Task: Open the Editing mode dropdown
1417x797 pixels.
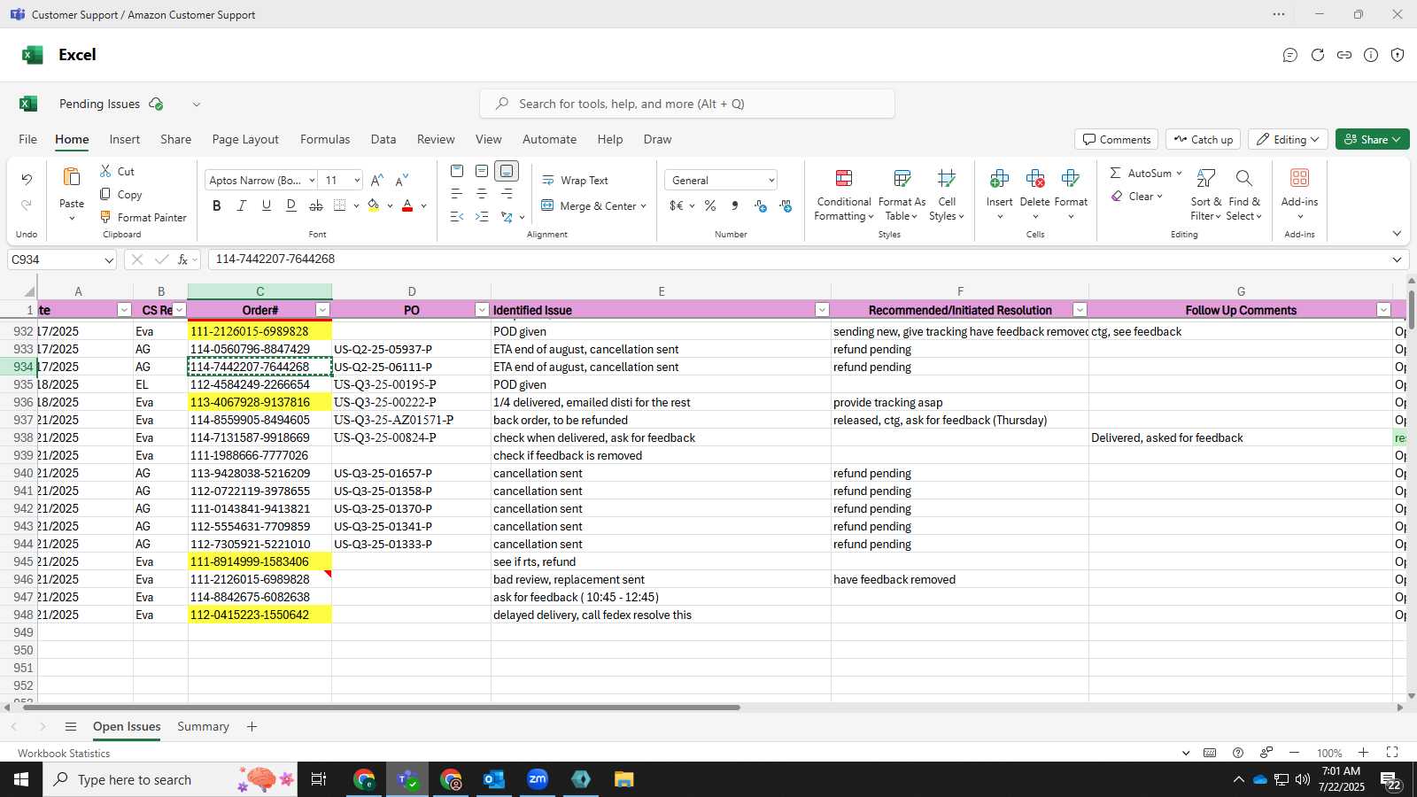Action: 1289,140
